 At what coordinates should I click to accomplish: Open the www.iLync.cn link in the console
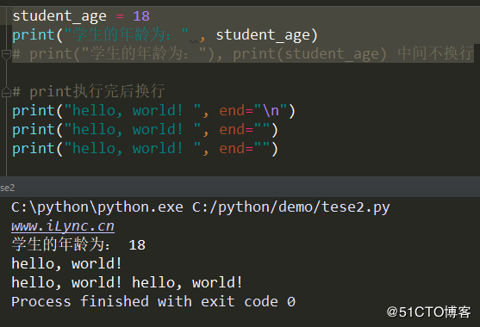[63, 226]
